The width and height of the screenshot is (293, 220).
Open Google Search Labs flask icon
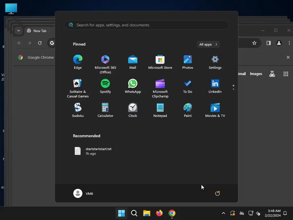click(272, 74)
